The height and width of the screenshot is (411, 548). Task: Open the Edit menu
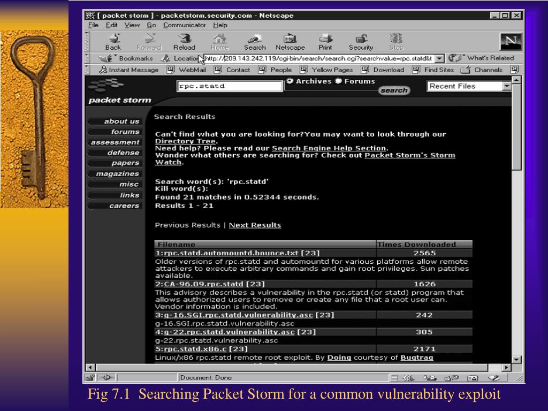pos(111,25)
